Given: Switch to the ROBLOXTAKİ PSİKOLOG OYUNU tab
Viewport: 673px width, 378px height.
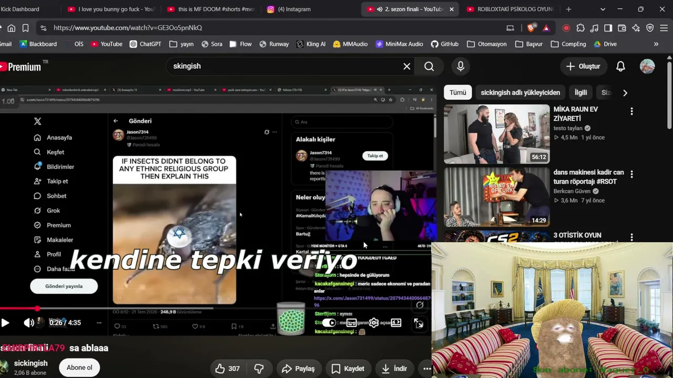Looking at the screenshot, I should pos(510,9).
